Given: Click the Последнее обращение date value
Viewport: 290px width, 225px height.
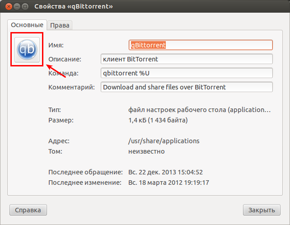Looking at the screenshot, I should pos(165,172).
